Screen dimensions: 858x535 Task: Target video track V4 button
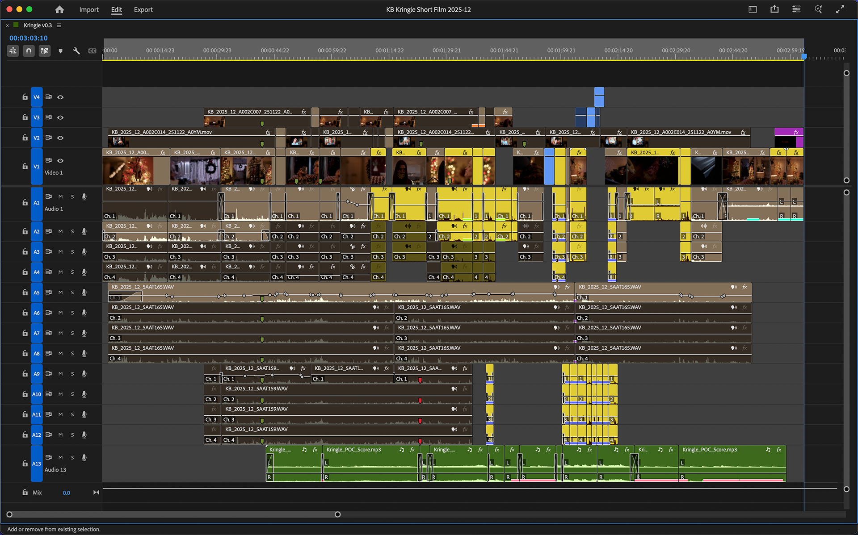[37, 97]
